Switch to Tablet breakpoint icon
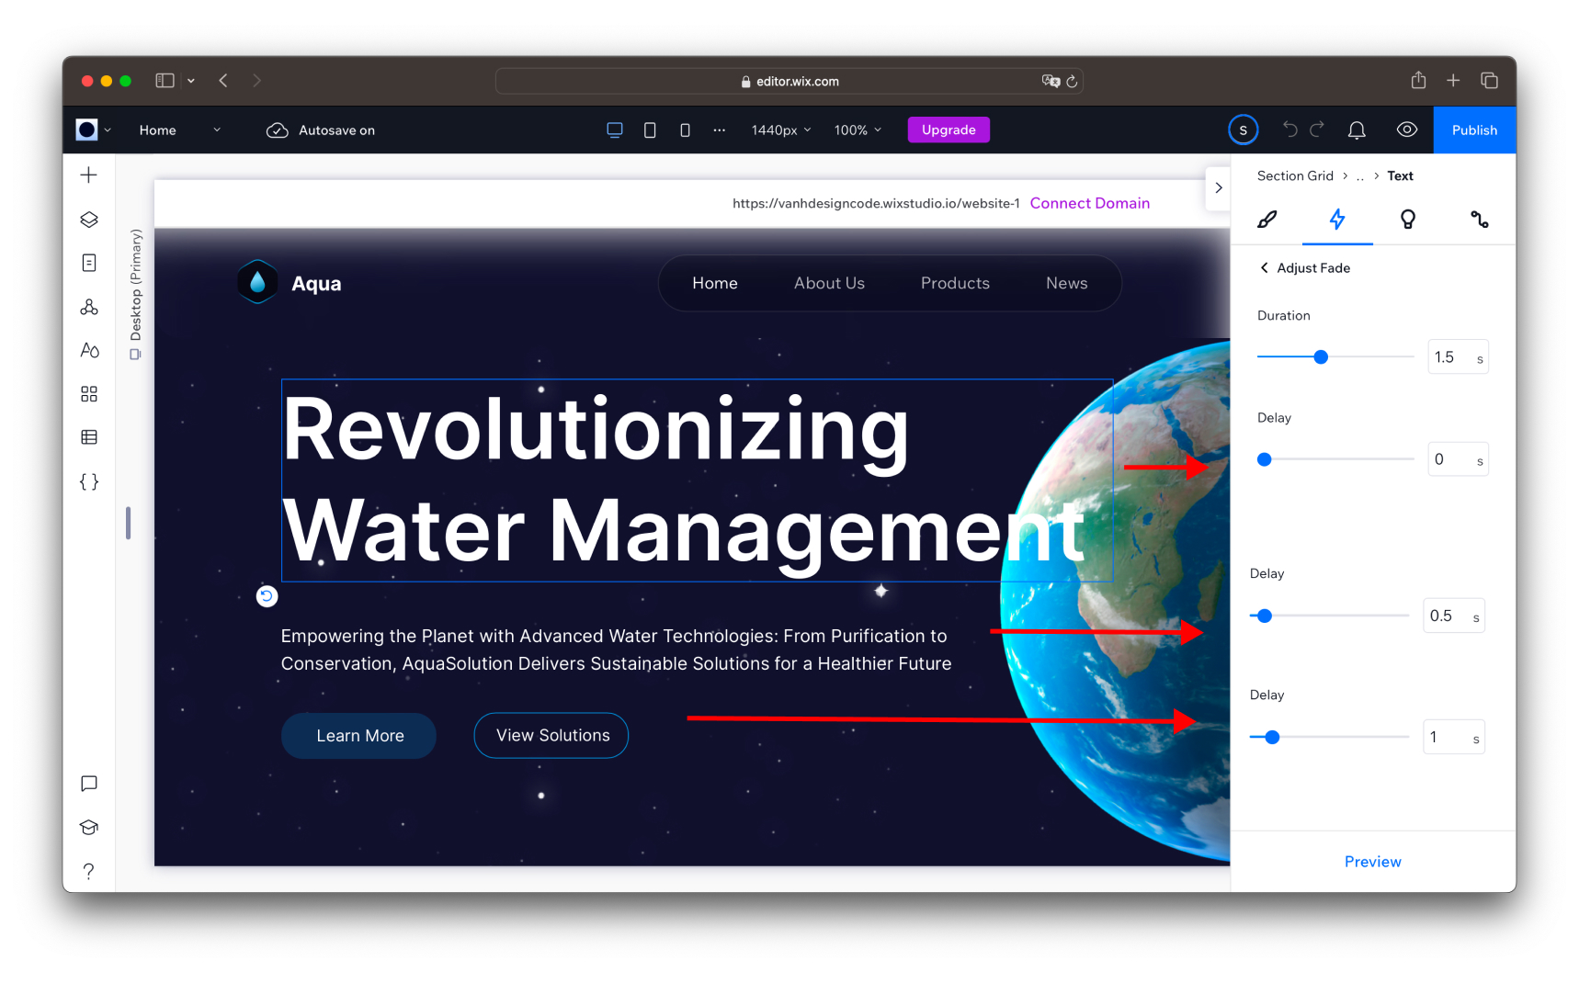The height and width of the screenshot is (983, 1579). click(x=650, y=130)
